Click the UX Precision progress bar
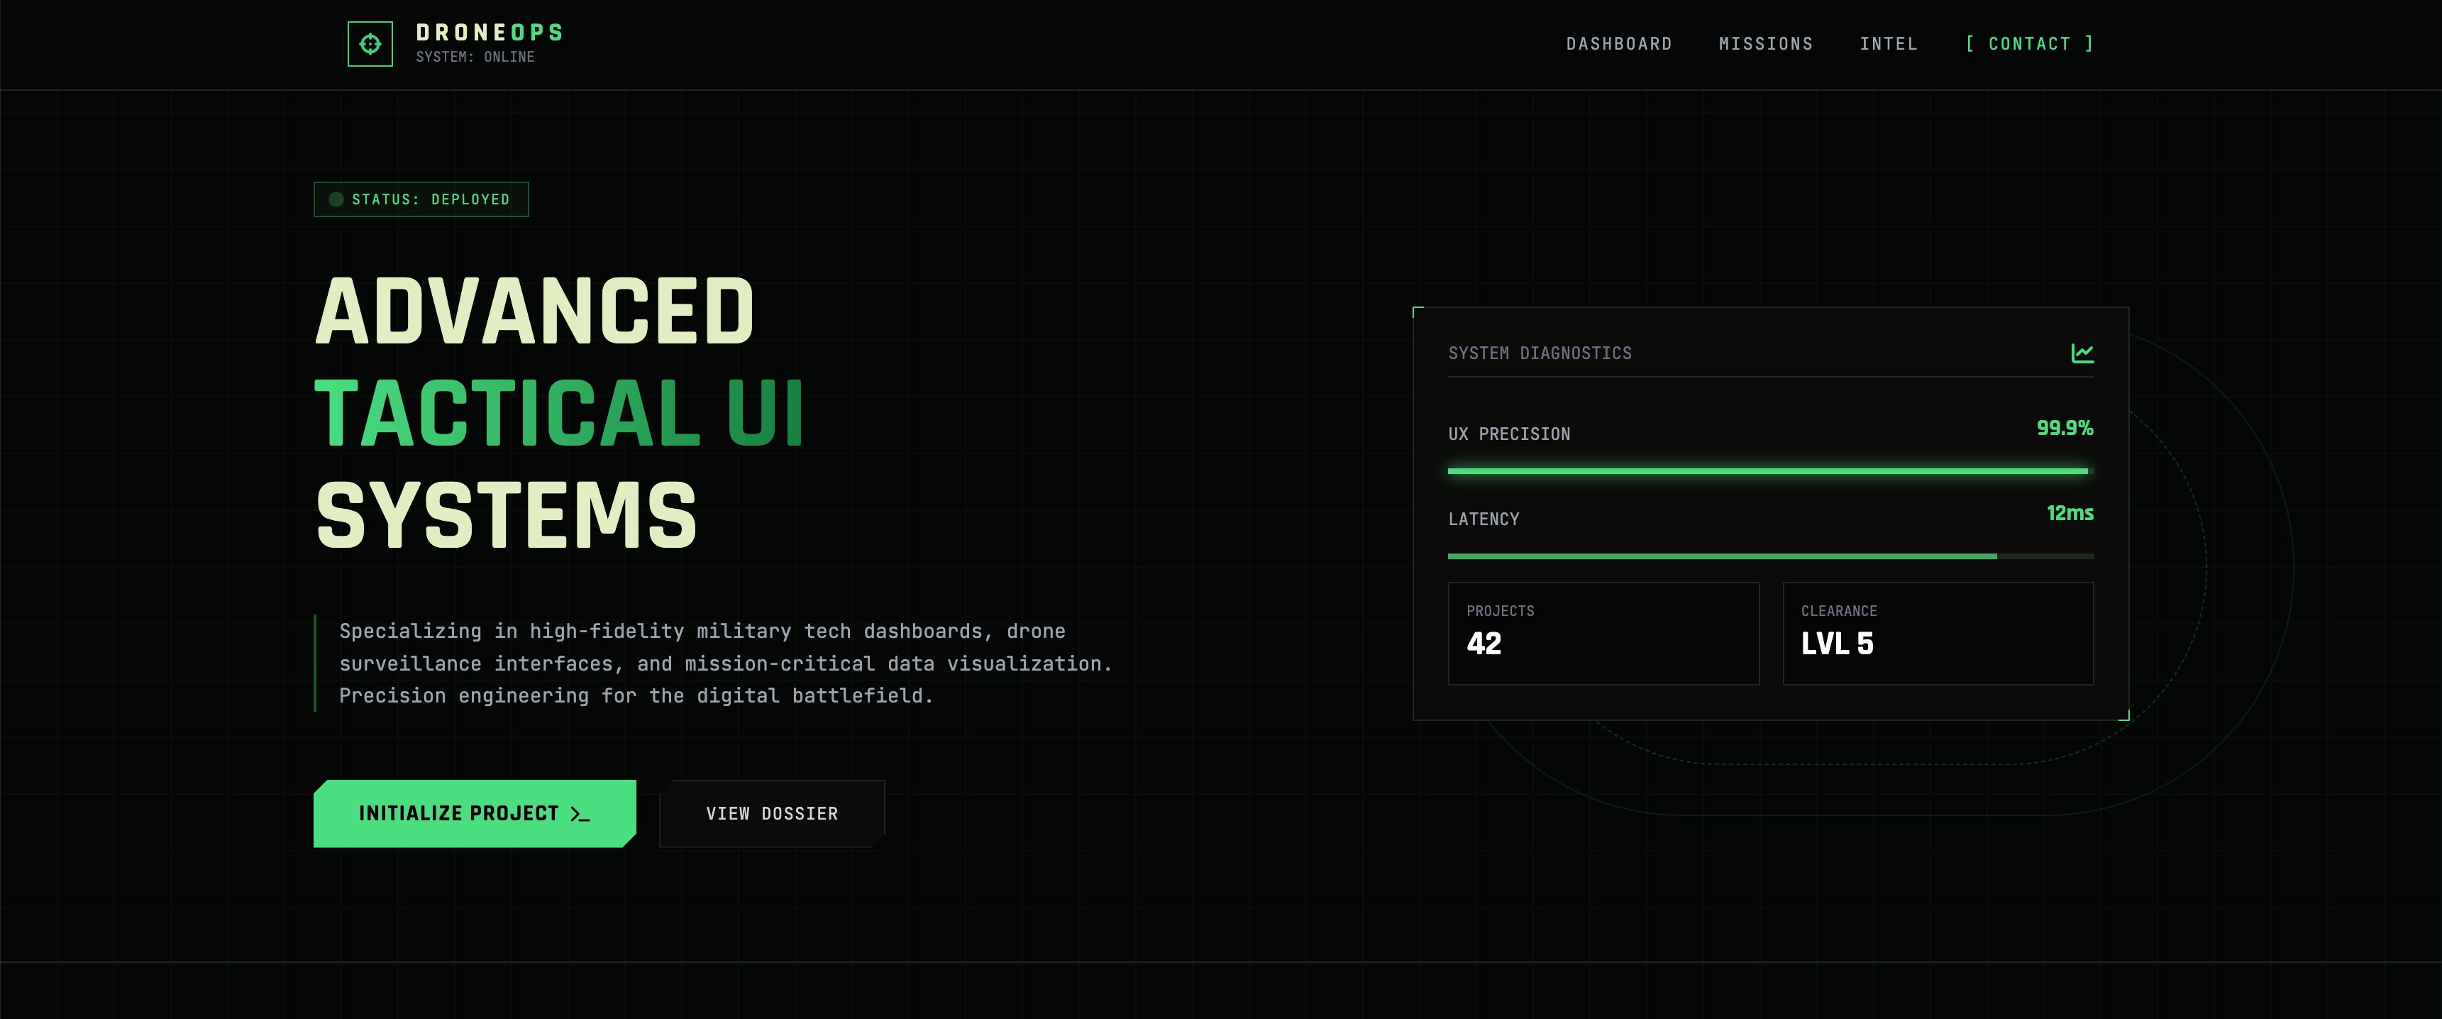Screen dimensions: 2442x1019 coord(1771,470)
